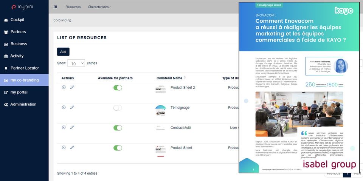Click the my co-branding image icon
The width and height of the screenshot is (363, 181).
click(x=6, y=80)
